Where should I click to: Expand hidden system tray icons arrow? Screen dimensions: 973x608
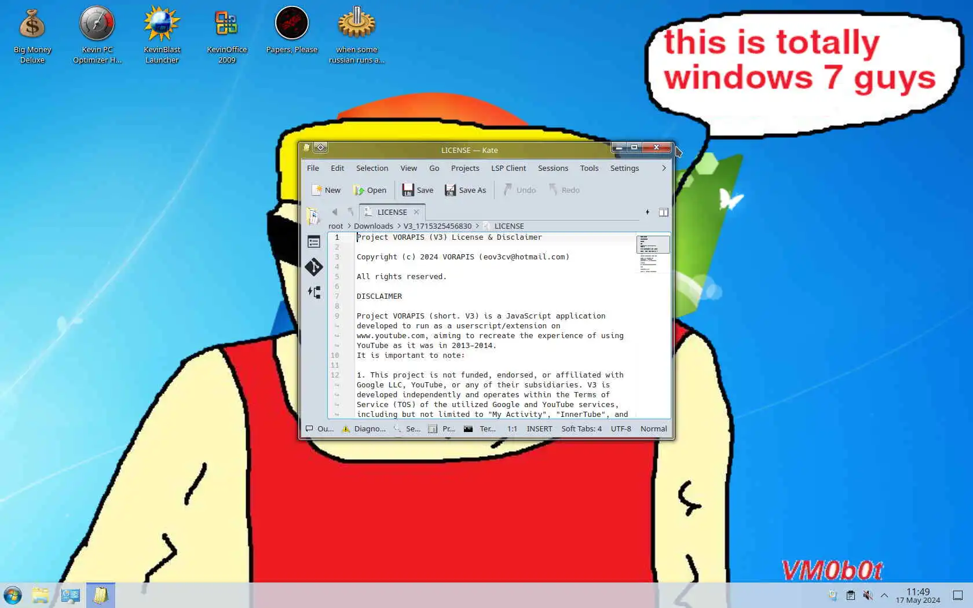coord(884,595)
